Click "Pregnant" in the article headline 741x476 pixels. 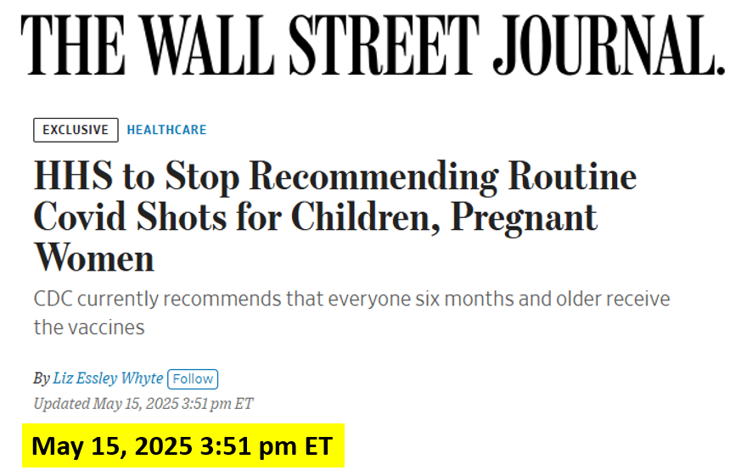click(x=524, y=218)
